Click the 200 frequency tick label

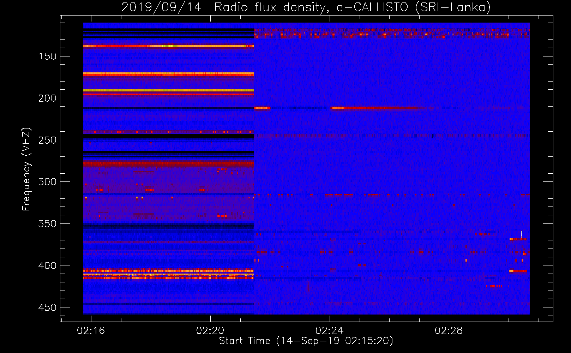coord(47,98)
